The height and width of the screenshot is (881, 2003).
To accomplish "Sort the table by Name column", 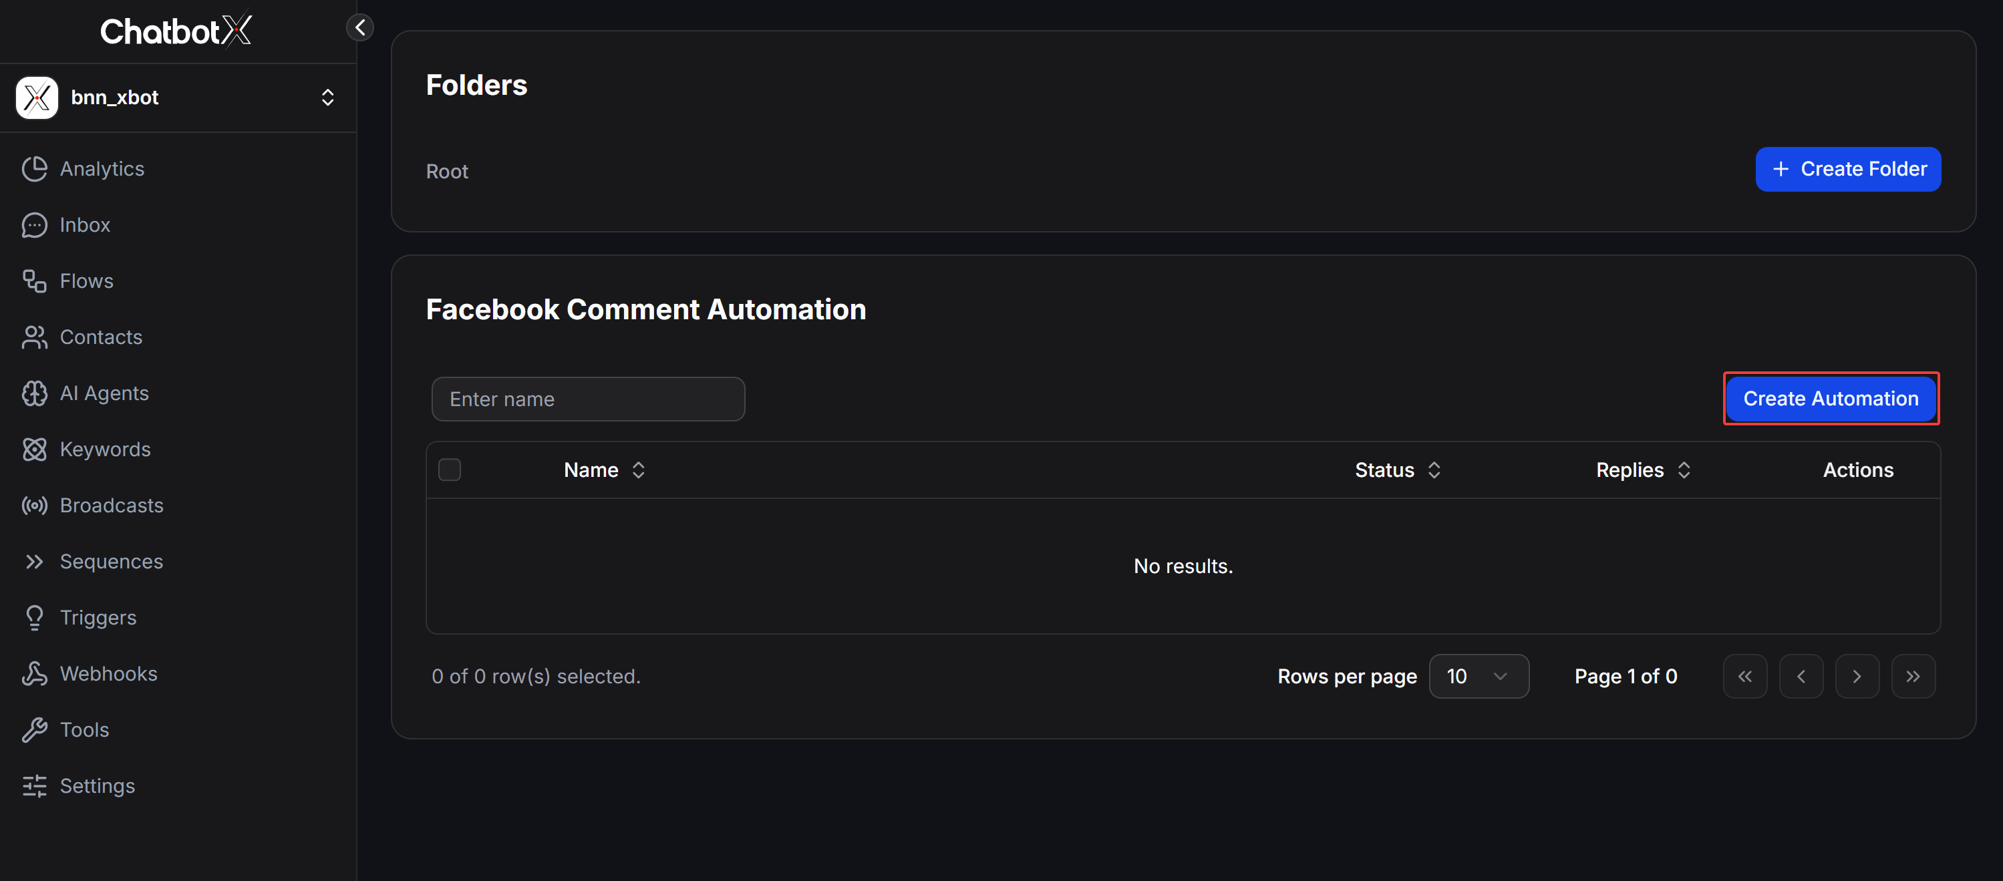I will pos(605,470).
